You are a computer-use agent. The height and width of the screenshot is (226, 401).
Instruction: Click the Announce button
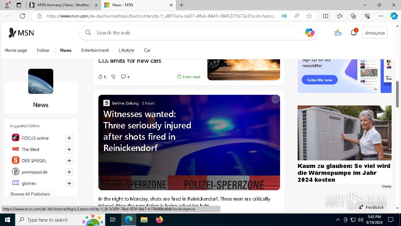[x=375, y=33]
